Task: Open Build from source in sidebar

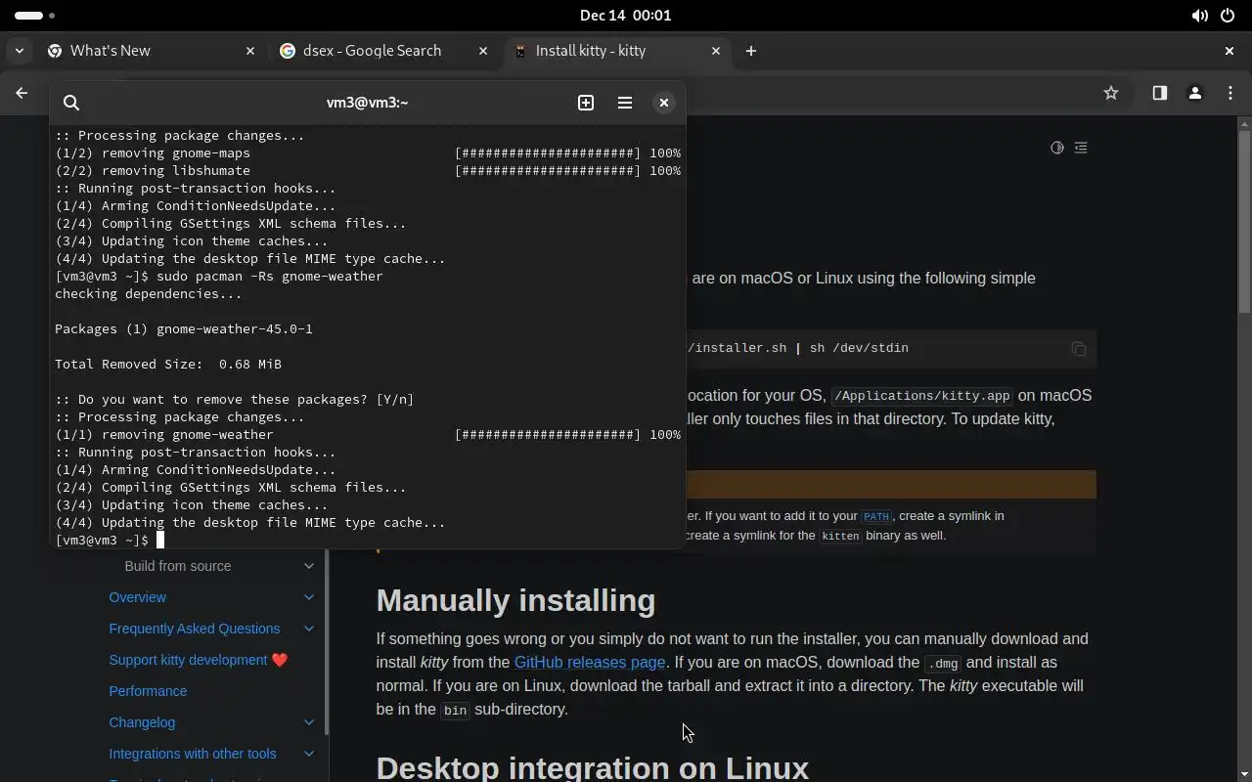Action: pos(178,566)
